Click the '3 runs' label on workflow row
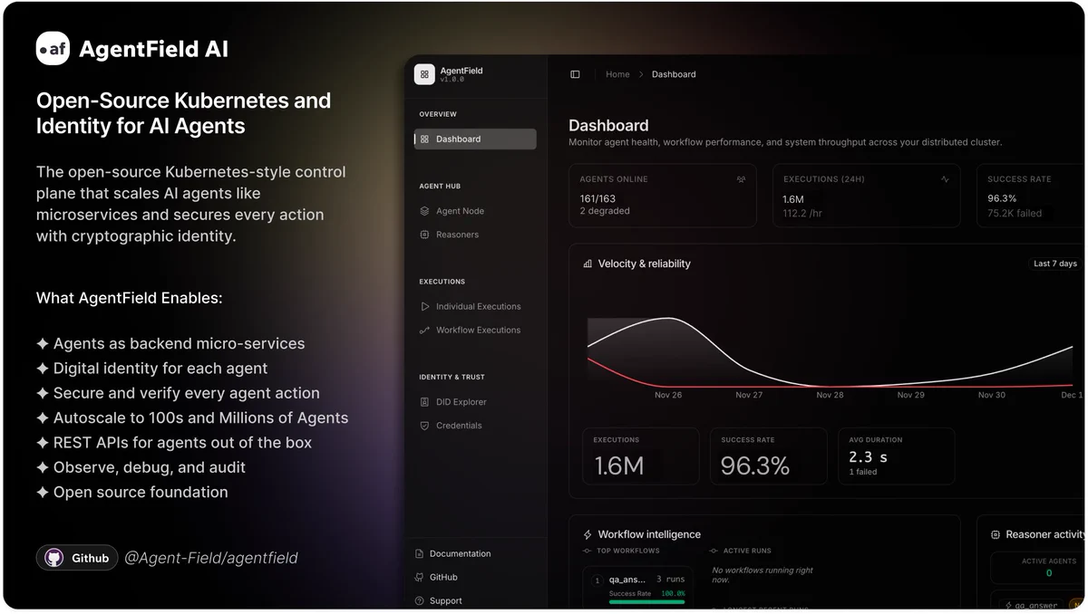 point(670,579)
